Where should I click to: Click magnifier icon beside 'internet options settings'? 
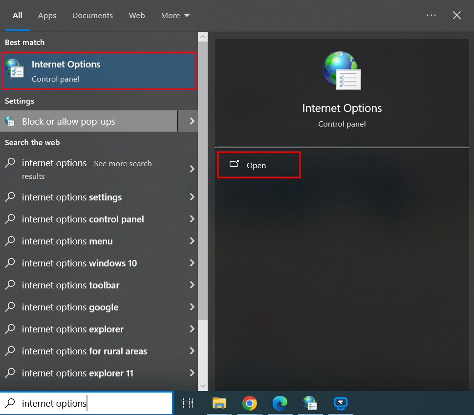coord(10,197)
